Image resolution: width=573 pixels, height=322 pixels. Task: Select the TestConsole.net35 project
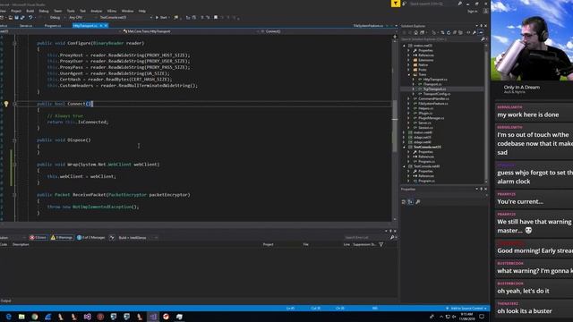click(427, 147)
